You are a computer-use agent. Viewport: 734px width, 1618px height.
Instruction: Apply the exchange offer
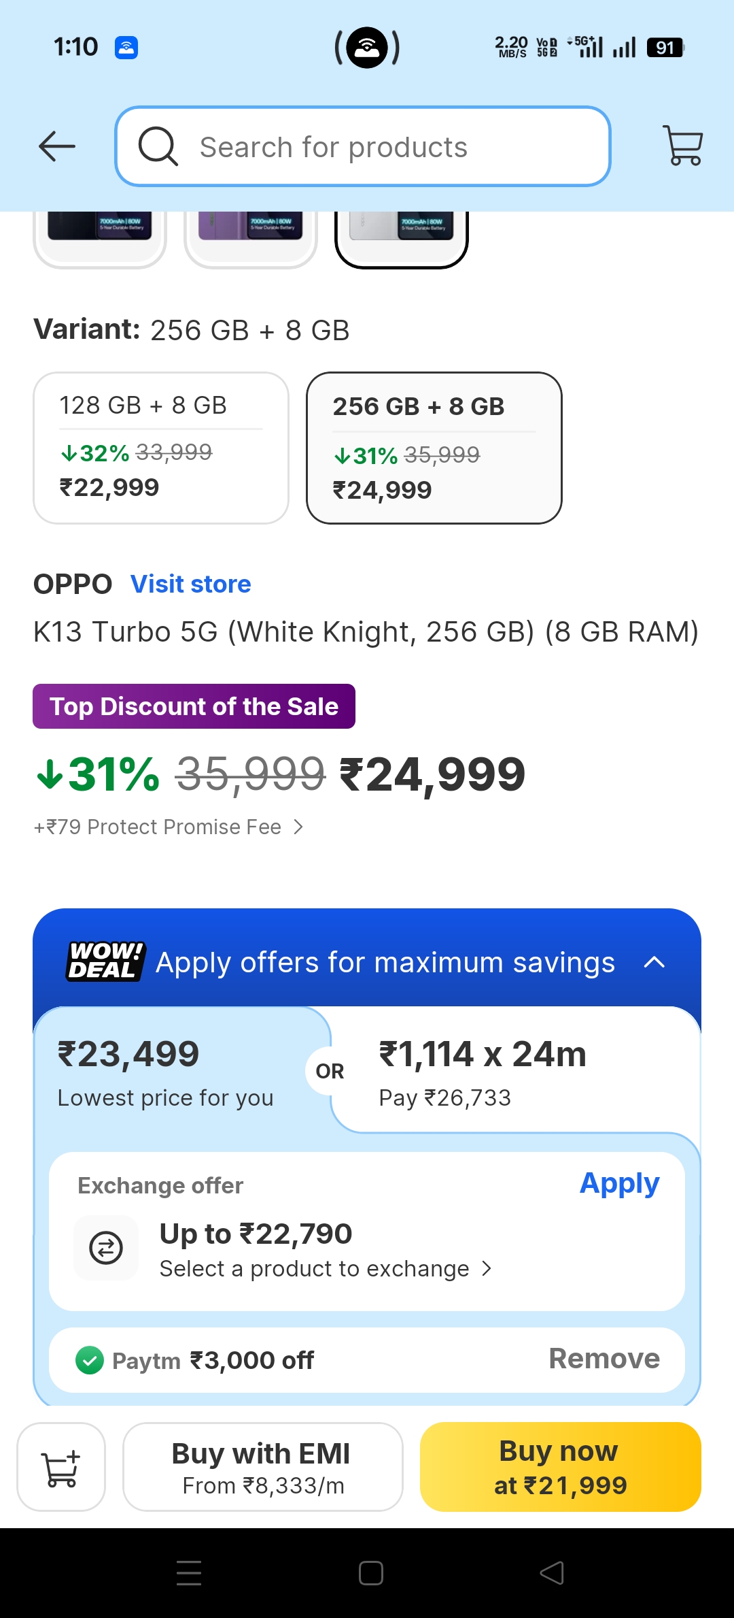(619, 1184)
